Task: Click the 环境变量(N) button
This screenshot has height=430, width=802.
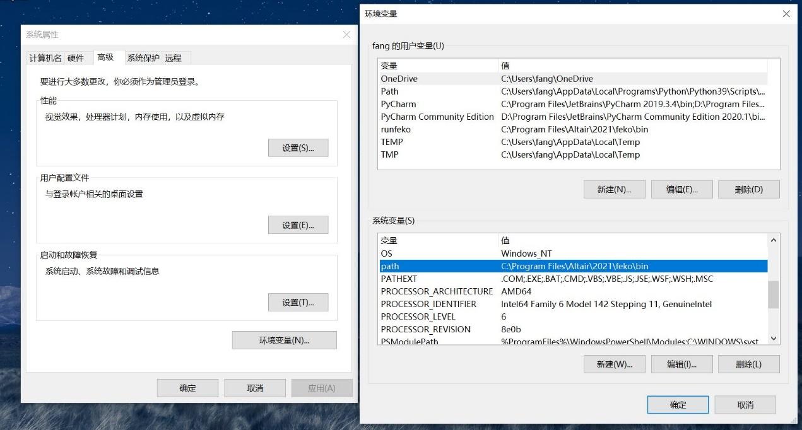Action: (284, 340)
